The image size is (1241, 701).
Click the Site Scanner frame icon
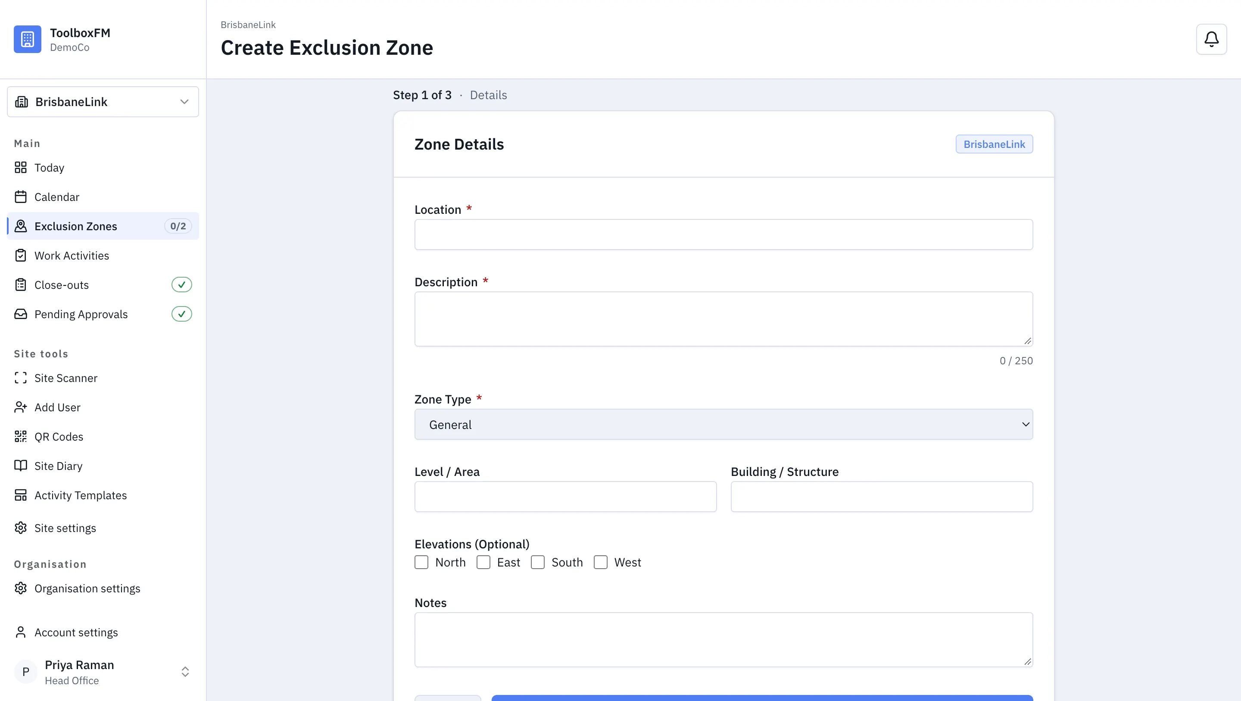point(21,378)
